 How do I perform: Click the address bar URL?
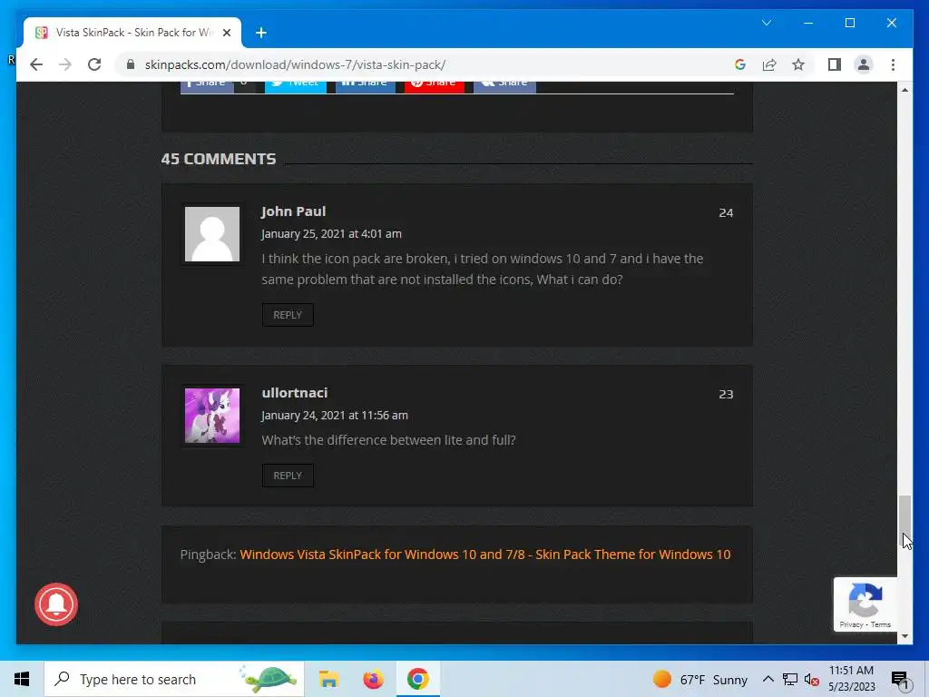pyautogui.click(x=295, y=64)
